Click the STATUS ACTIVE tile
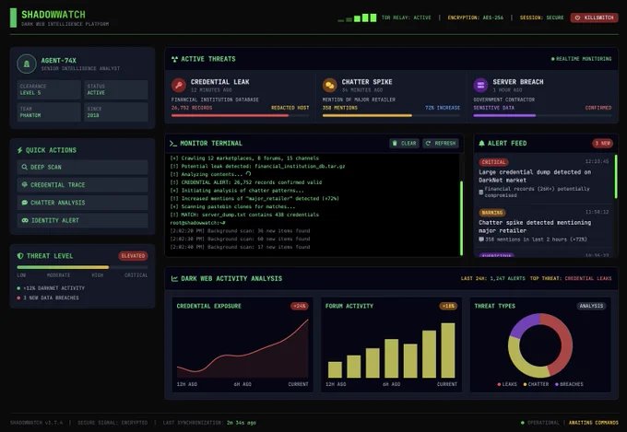 (116, 89)
